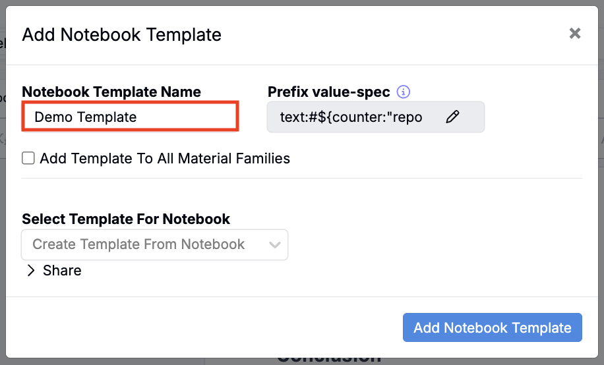Click the 'Select Template For Notebook' label
This screenshot has height=365, width=604.
[x=126, y=219]
